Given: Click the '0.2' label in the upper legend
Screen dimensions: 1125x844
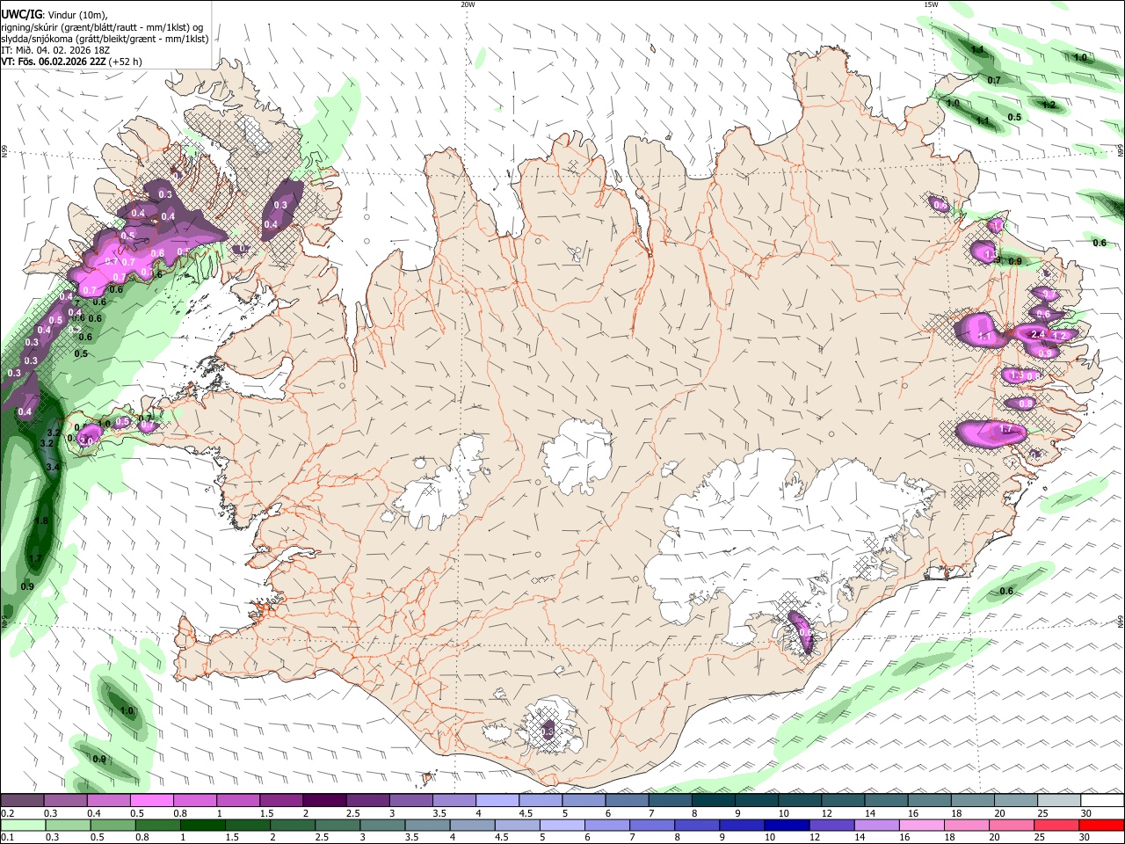Looking at the screenshot, I should coord(7,813).
